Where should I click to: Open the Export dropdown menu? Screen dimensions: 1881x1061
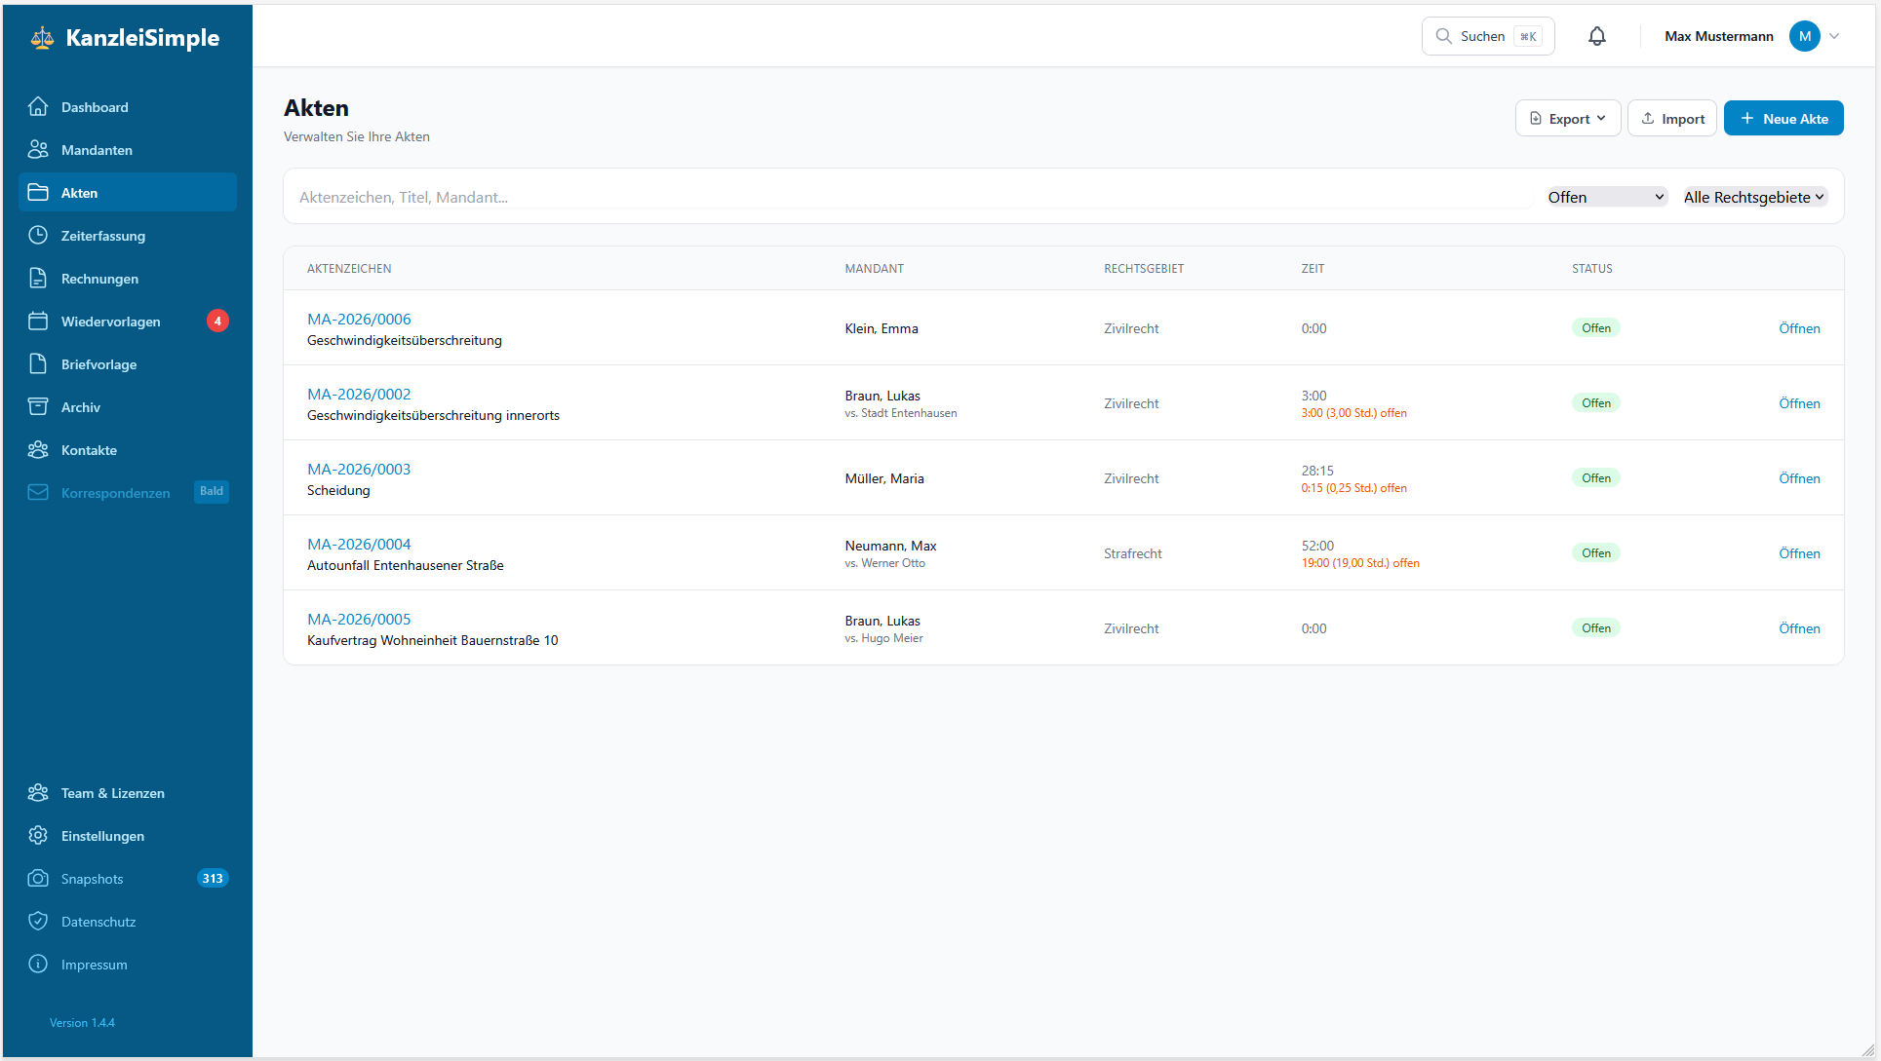[x=1567, y=118]
